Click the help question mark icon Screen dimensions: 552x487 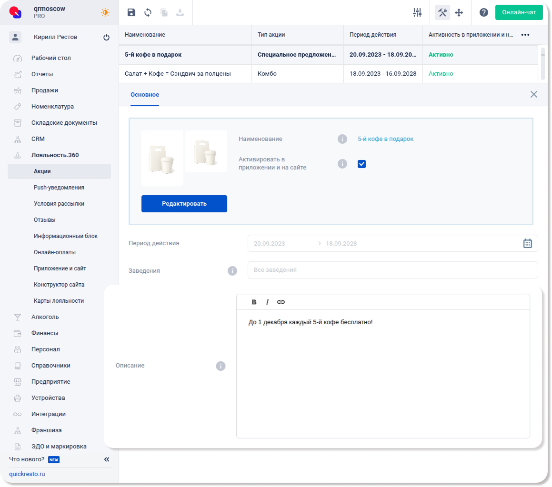point(483,13)
